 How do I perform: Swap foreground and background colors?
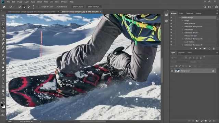pyautogui.click(x=4, y=102)
